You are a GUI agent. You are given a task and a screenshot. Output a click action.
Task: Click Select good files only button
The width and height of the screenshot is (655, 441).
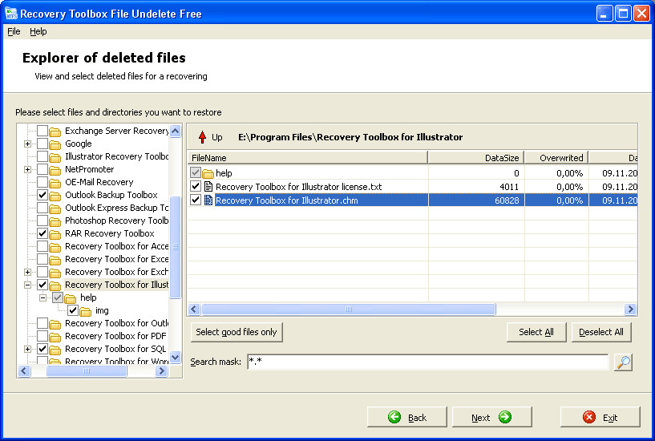click(237, 332)
